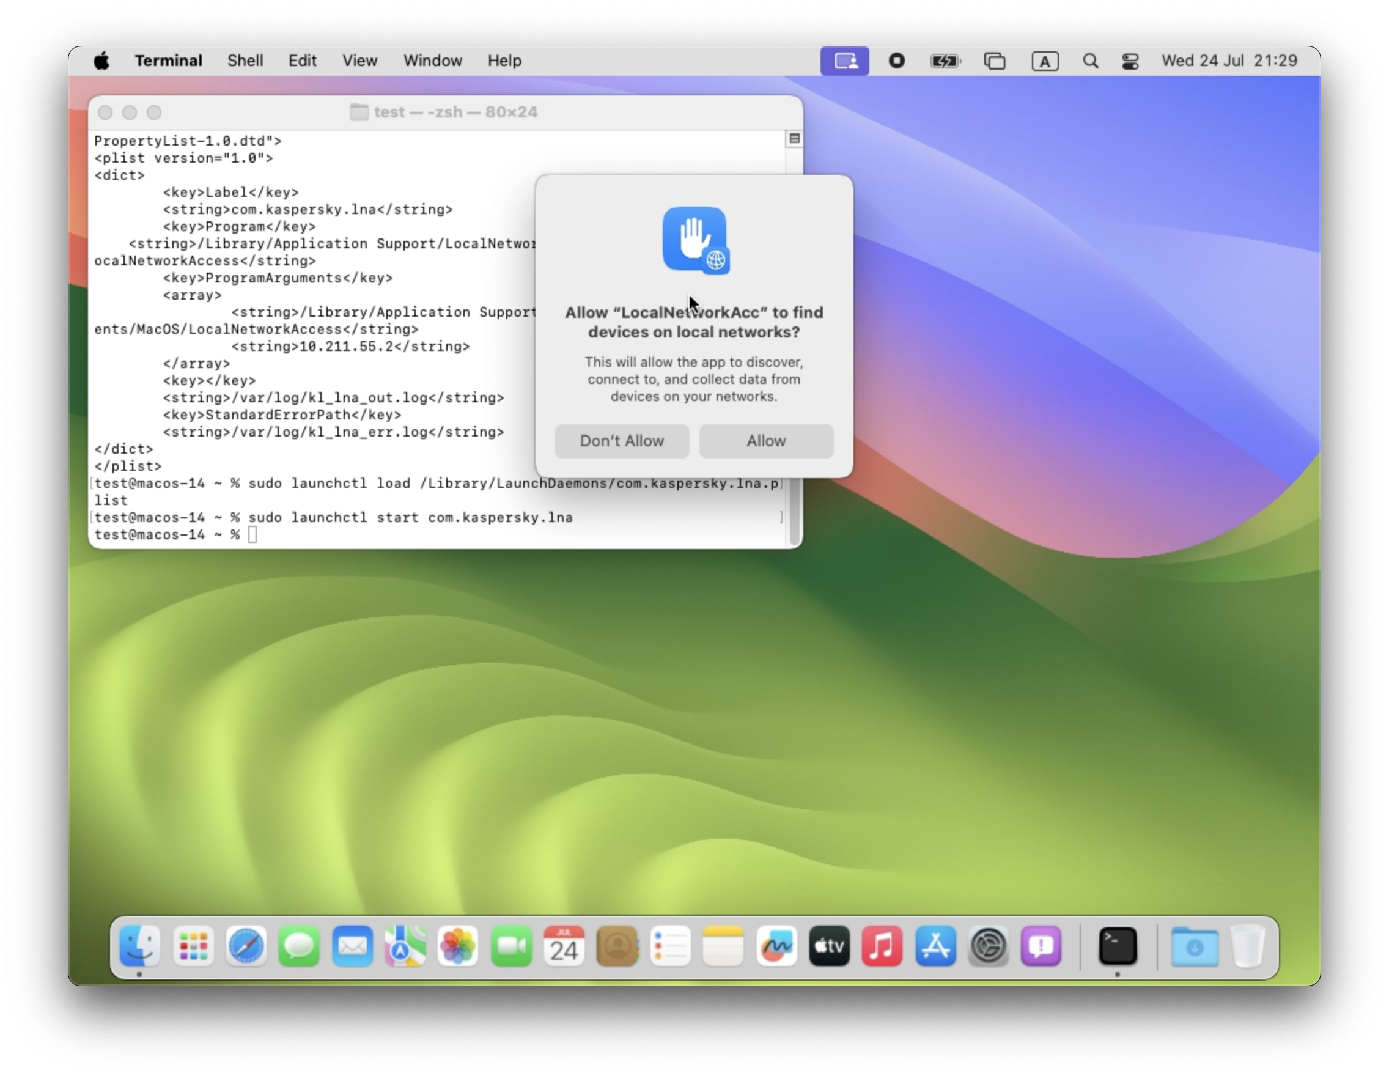The width and height of the screenshot is (1389, 1076).
Task: Open the Apple menu
Action: (x=101, y=61)
